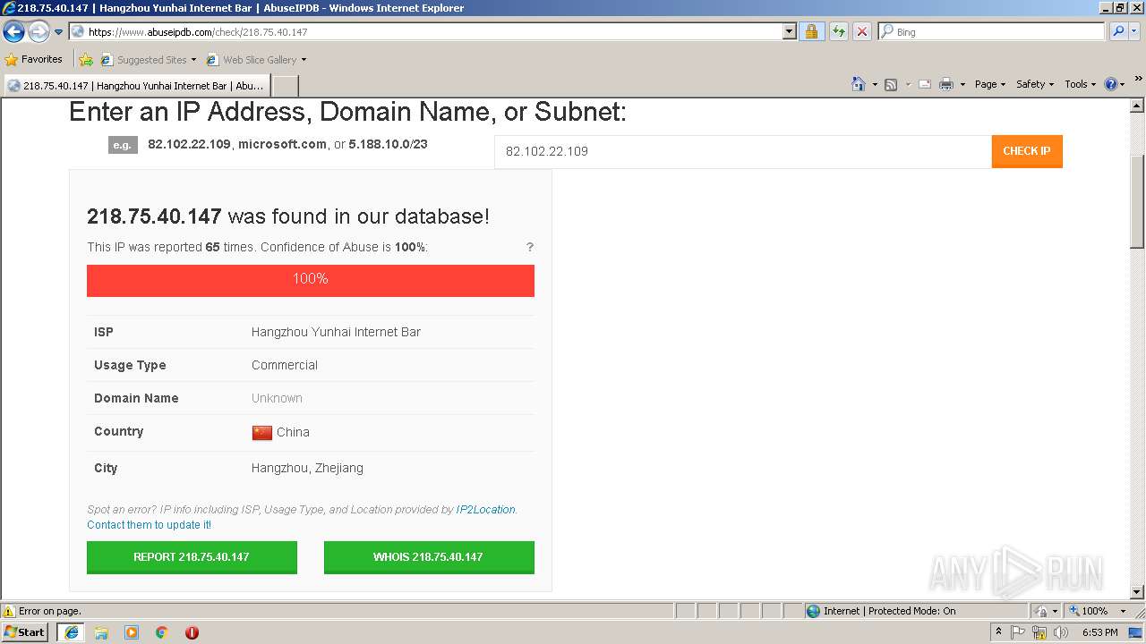
Task: Click Contact them to update it link
Action: coord(150,525)
